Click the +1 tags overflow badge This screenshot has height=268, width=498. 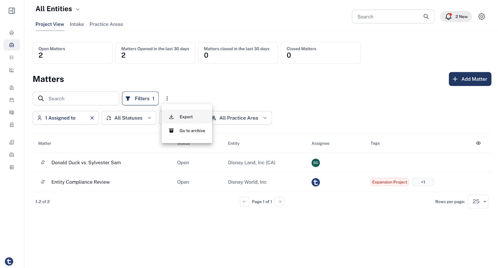coord(423,182)
